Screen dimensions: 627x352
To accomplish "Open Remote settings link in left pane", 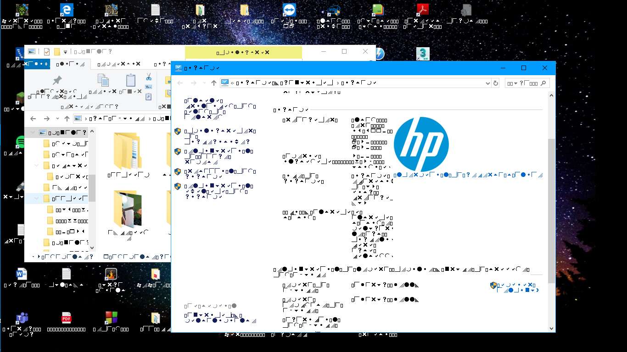I will 218,156.
